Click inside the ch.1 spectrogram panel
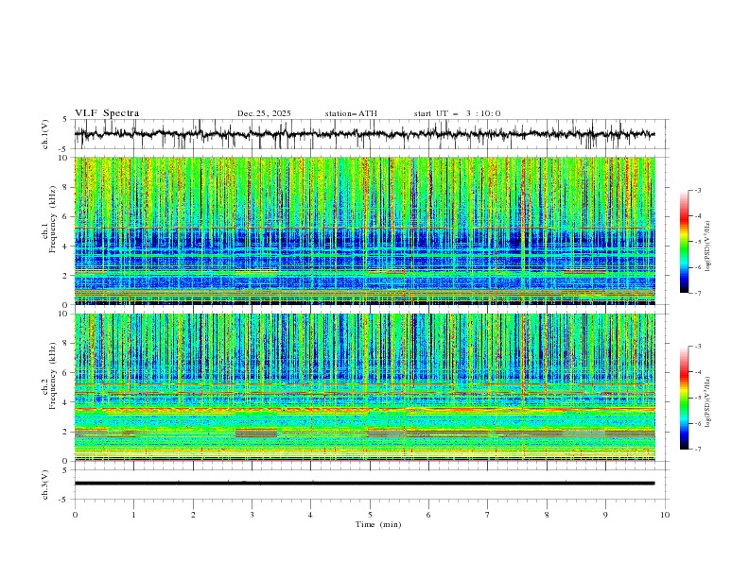This screenshot has height=578, width=749. [369, 230]
